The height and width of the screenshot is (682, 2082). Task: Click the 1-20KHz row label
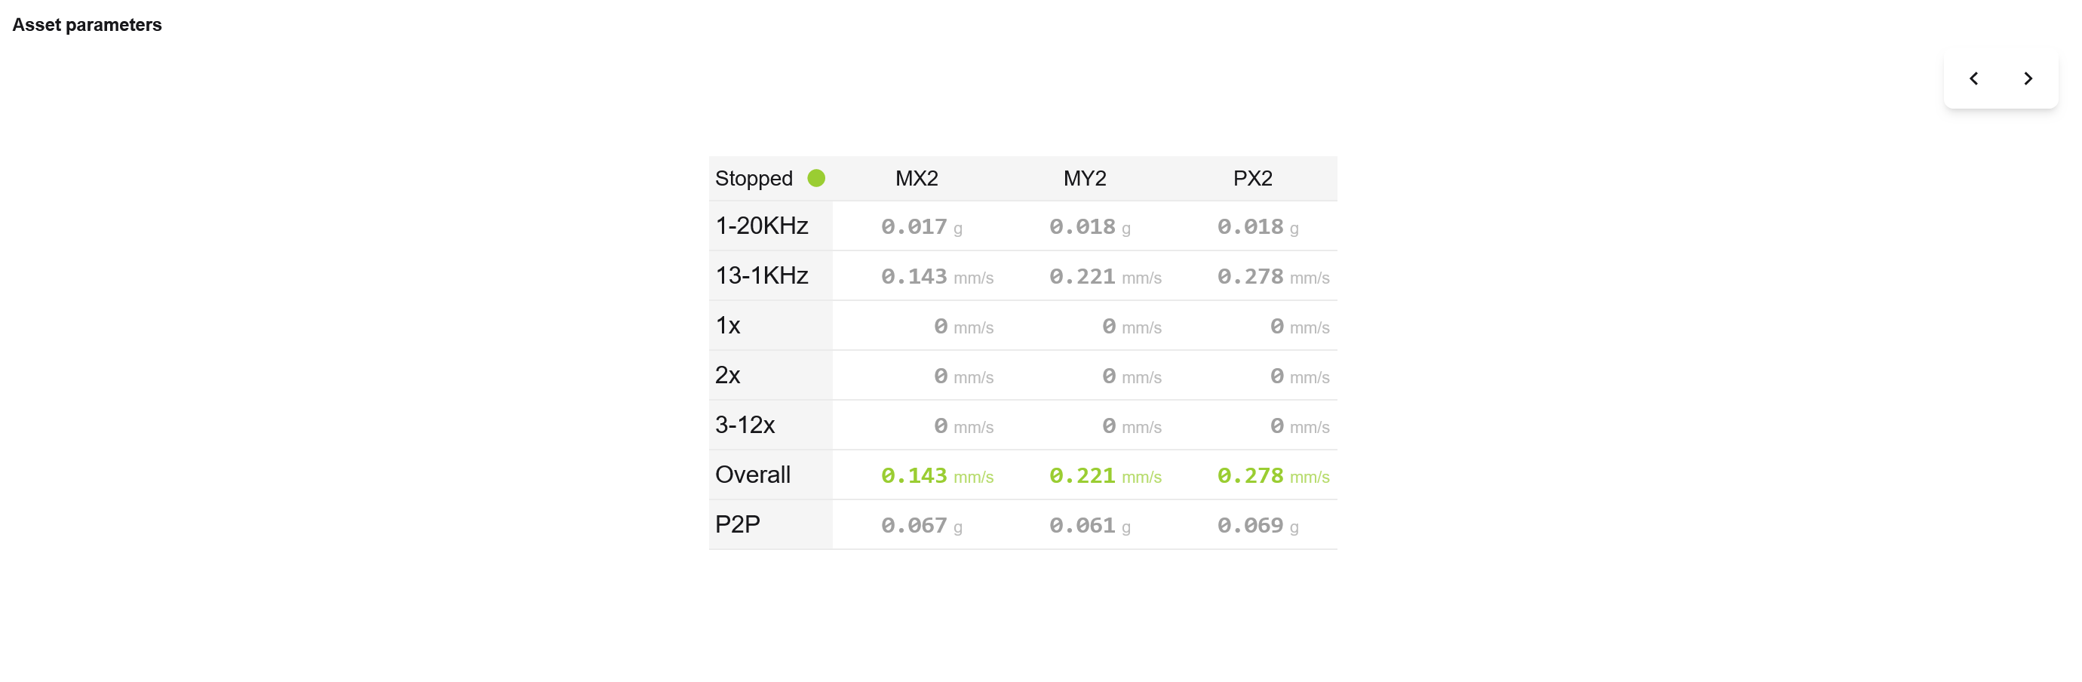761,226
